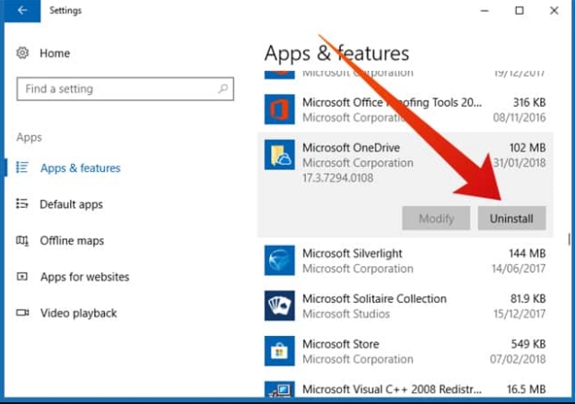Screen dimensions: 575x404
Task: Click the Microsoft Solitaire Collection name
Action: 374,298
